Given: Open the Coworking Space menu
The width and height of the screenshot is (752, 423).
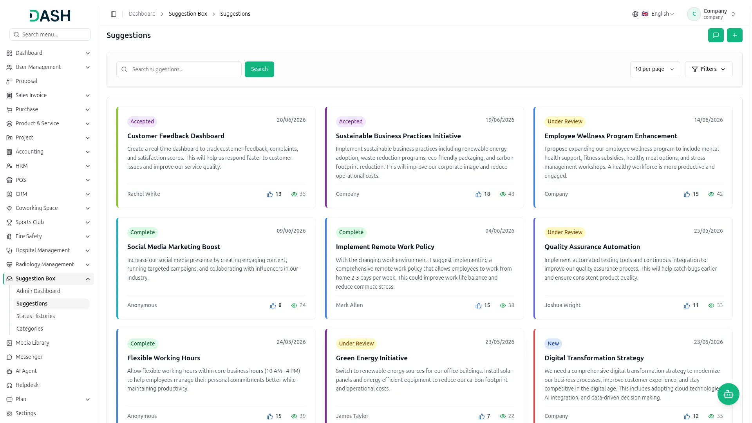Looking at the screenshot, I should 49,208.
